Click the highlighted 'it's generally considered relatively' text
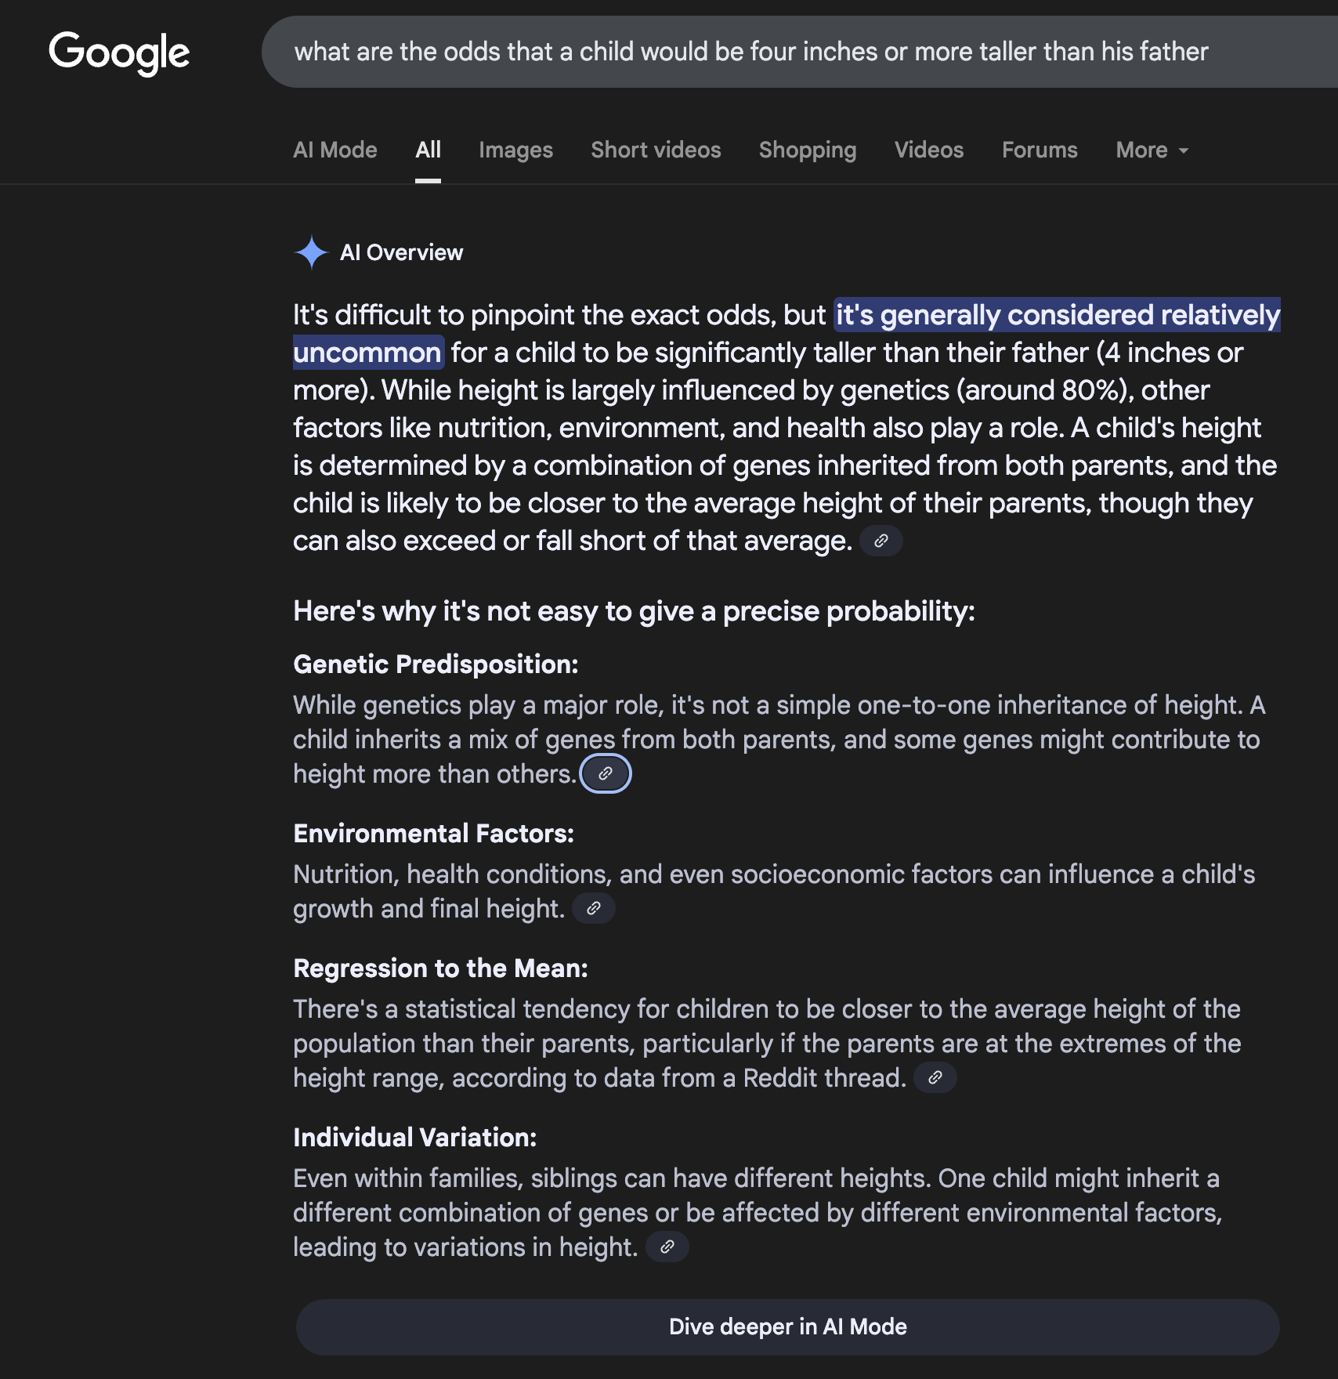 click(1058, 315)
